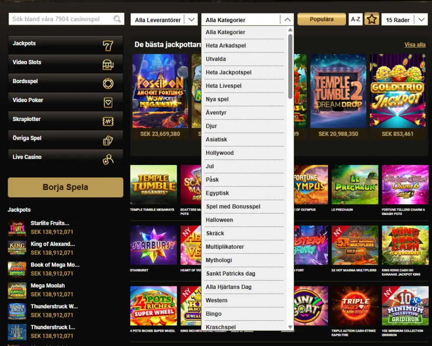Launch Le Prechaun game tile
The width and height of the screenshot is (432, 346).
tap(355, 185)
